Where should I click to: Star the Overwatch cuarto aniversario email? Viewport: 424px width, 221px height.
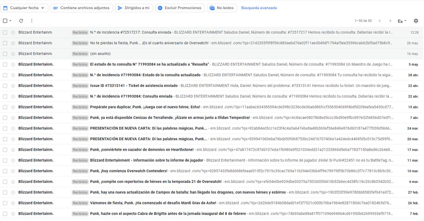(x=13, y=43)
